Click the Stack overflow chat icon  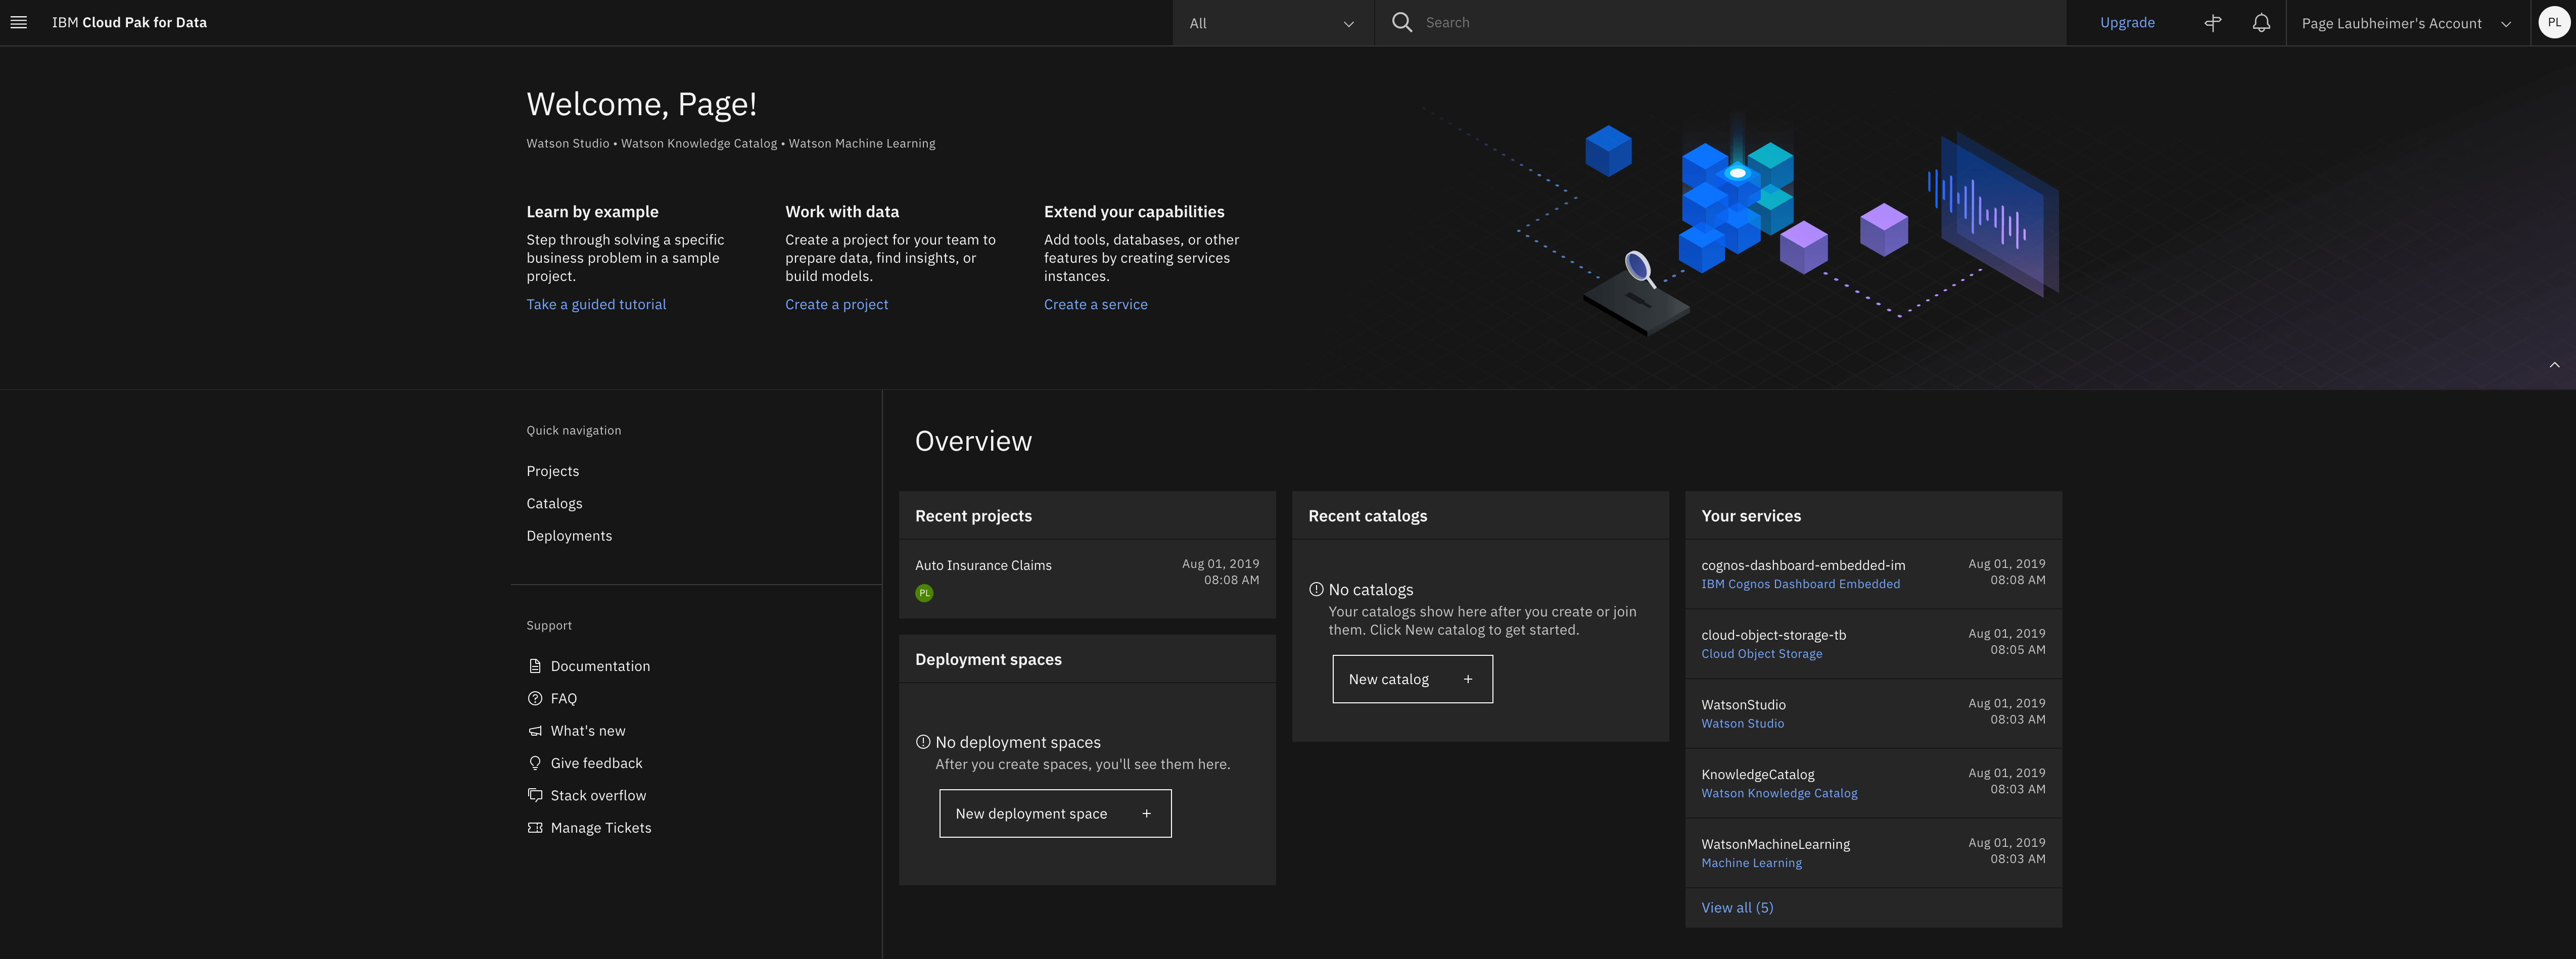point(535,795)
